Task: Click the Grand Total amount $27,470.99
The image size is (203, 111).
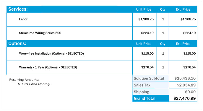Action: point(184,98)
